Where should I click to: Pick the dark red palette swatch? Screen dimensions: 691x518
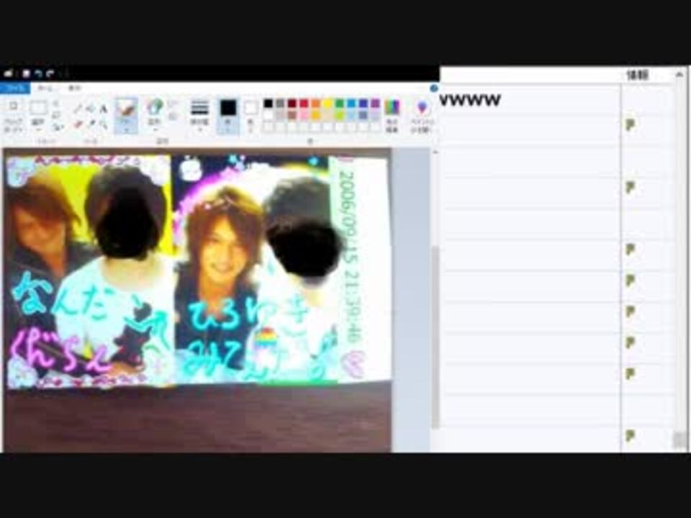coord(292,104)
